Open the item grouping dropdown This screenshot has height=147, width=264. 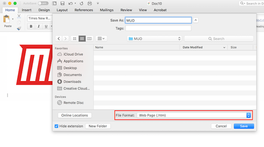click(x=101, y=39)
